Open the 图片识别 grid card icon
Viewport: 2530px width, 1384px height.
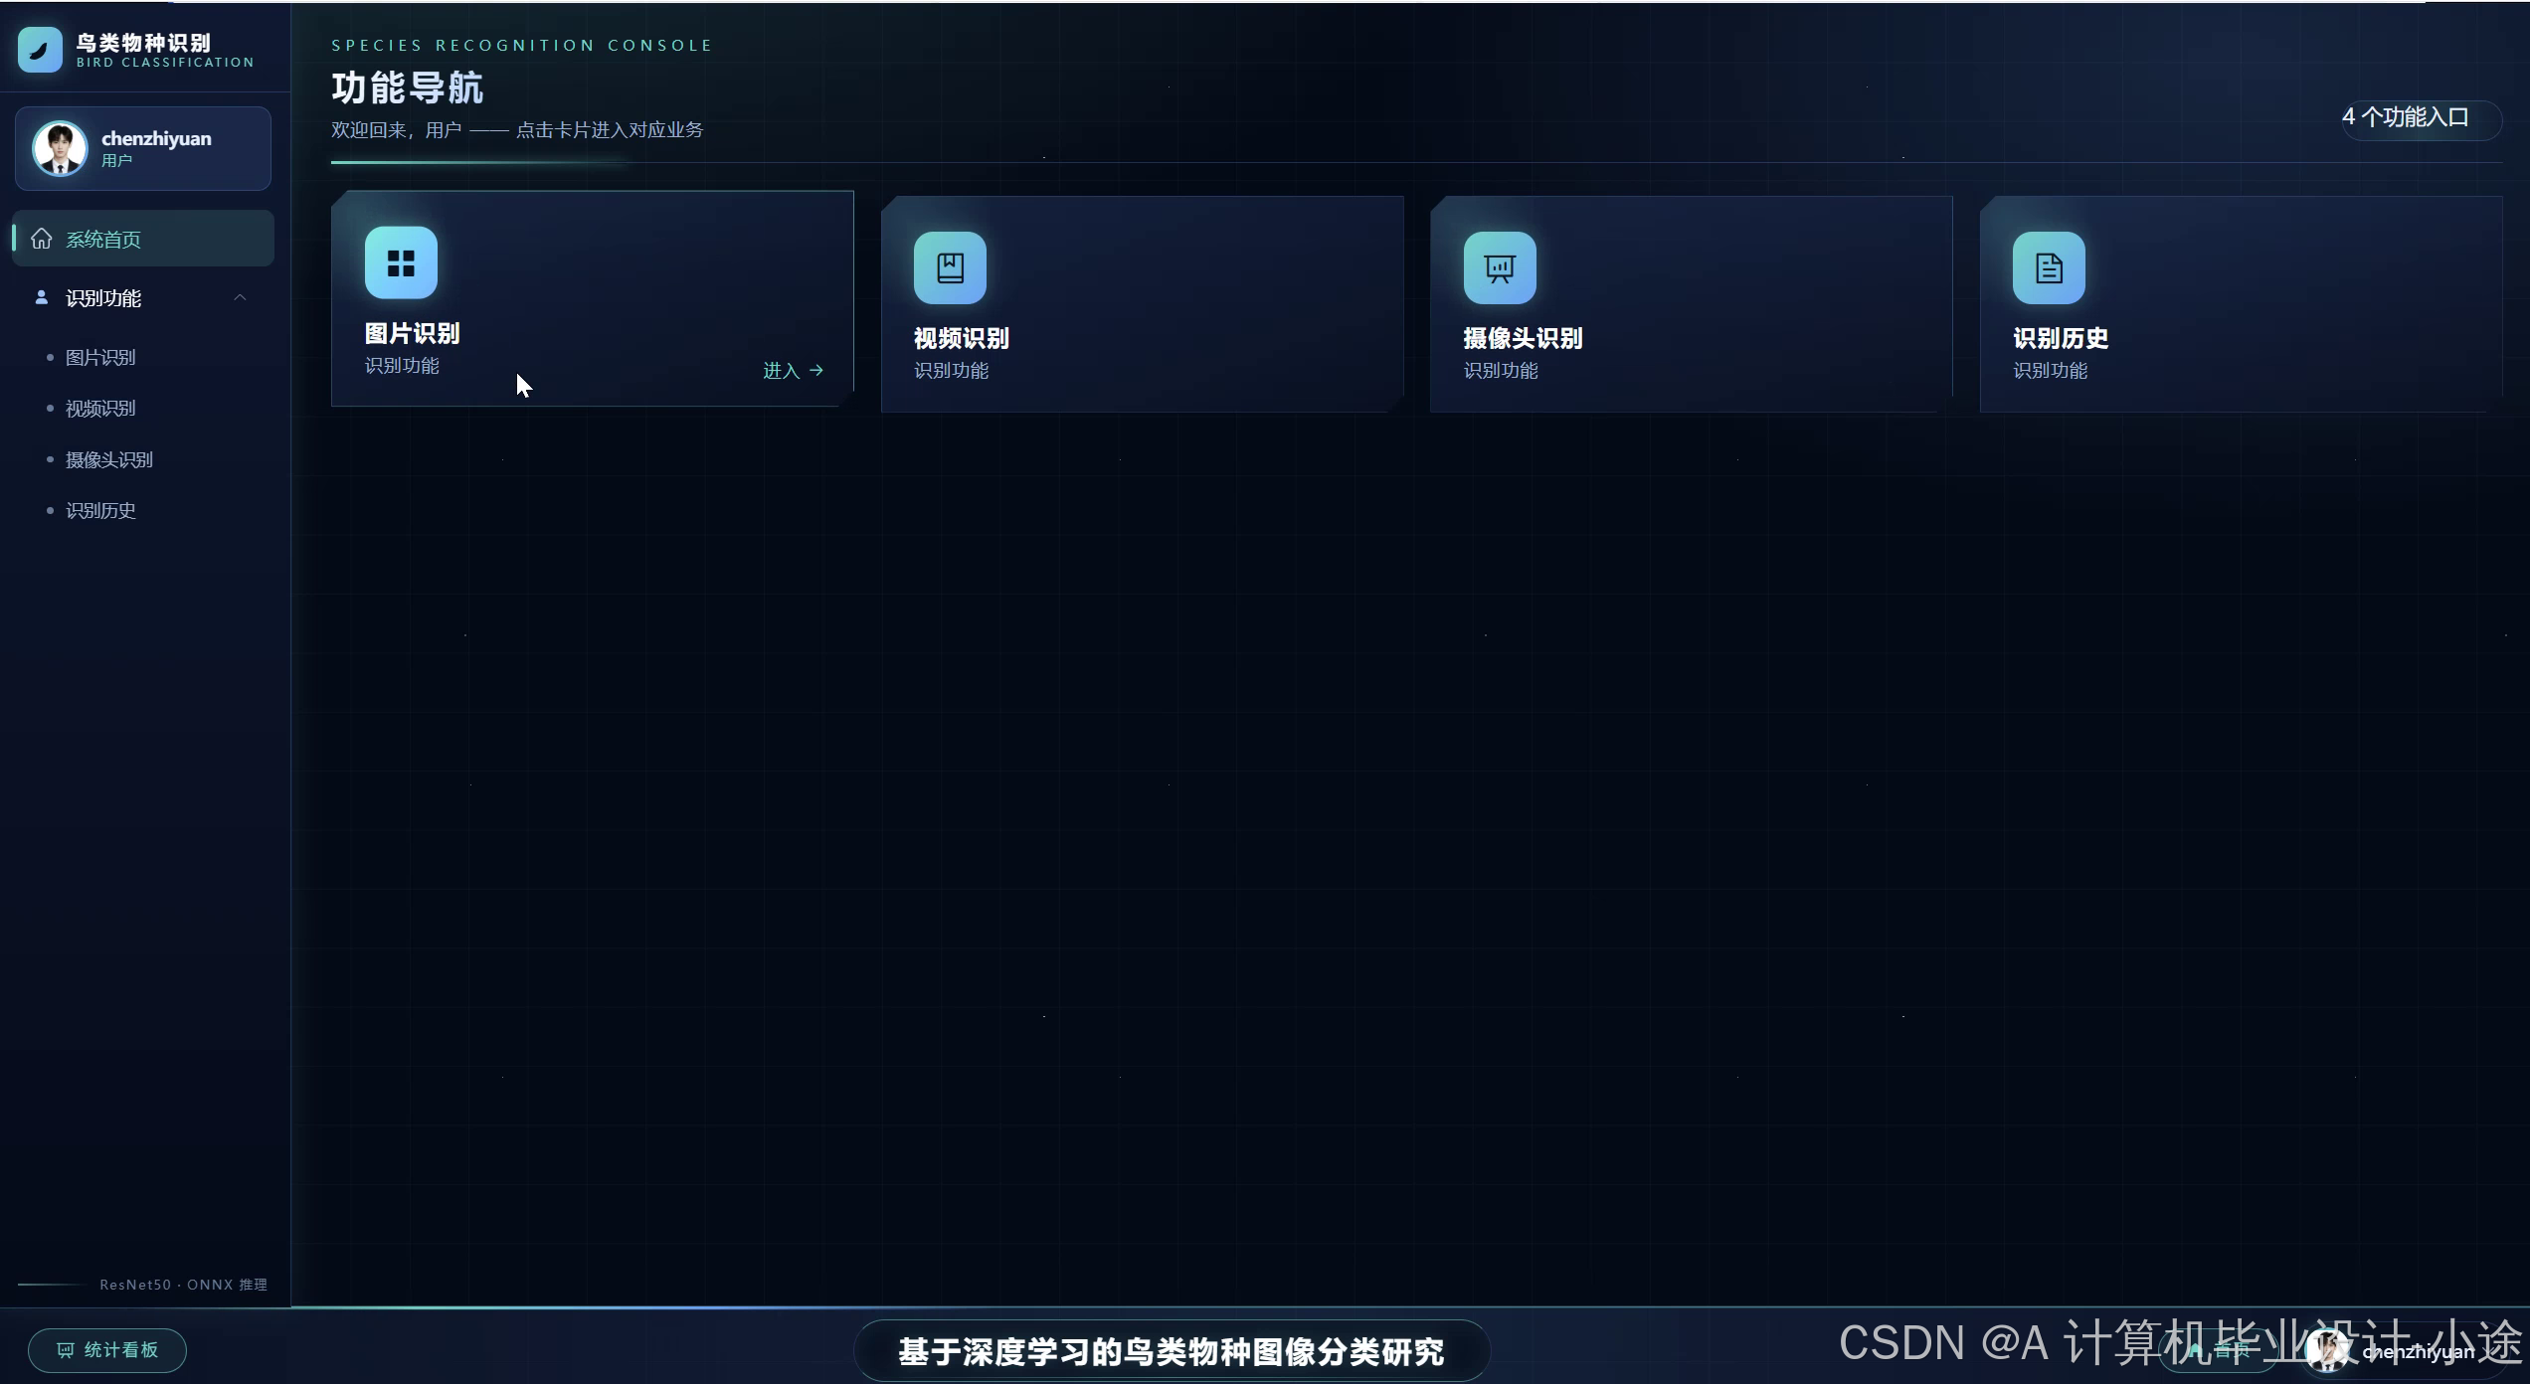(x=401, y=262)
